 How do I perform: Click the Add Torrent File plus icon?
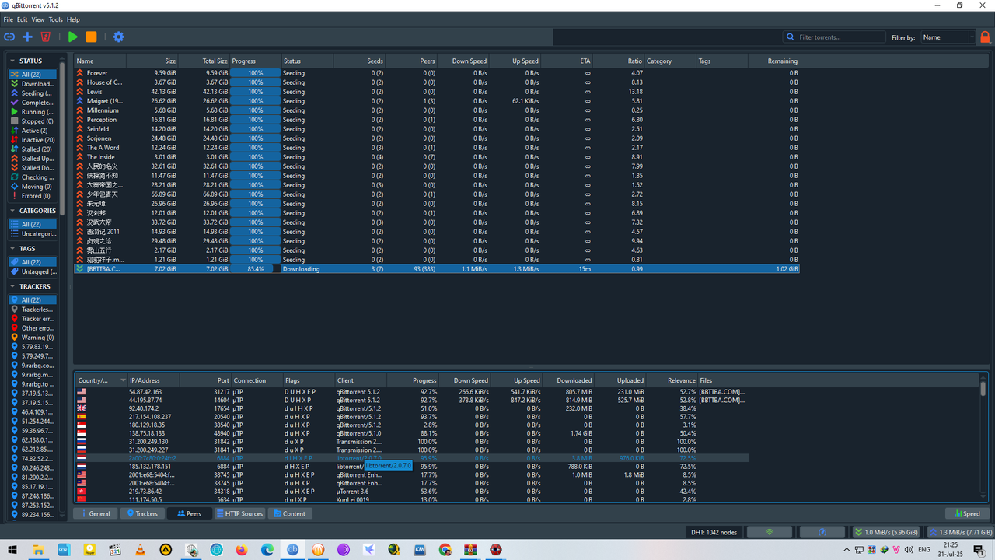pos(27,37)
